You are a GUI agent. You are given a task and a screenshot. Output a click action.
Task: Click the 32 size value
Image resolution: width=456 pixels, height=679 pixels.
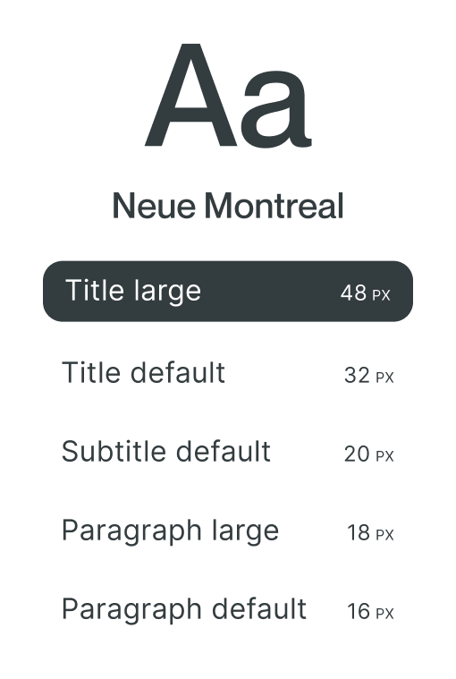coord(357,376)
